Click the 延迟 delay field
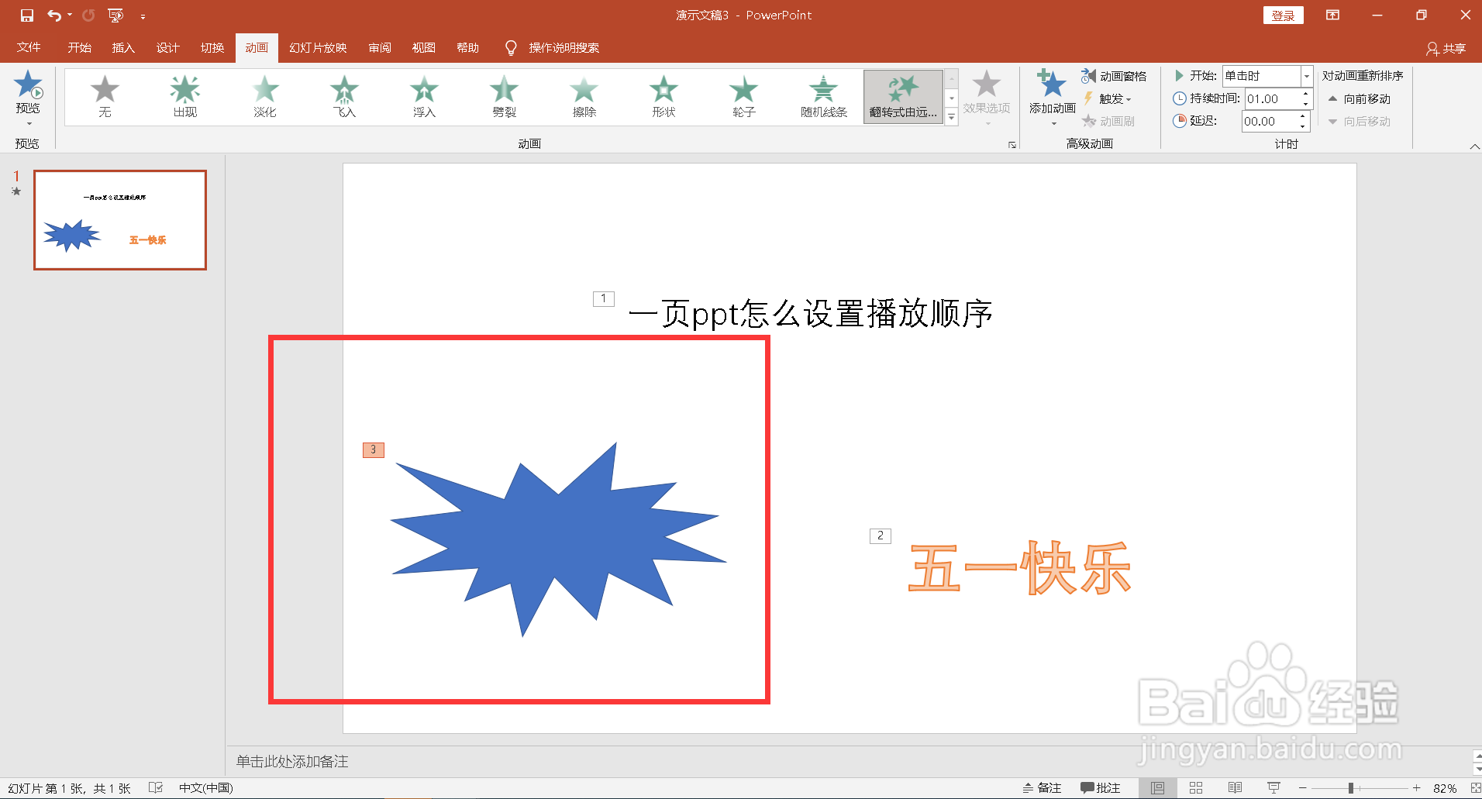1482x799 pixels. click(1269, 121)
